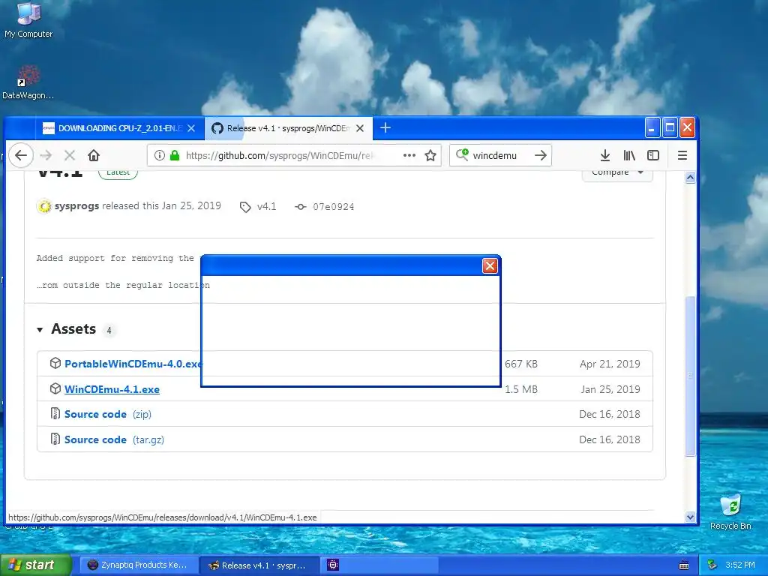This screenshot has height=576, width=768.
Task: Download Source code tar.gz
Action: click(x=114, y=439)
